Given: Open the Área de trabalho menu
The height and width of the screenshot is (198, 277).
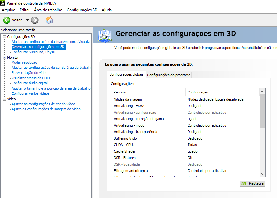Looking at the screenshot, I should [x=48, y=10].
